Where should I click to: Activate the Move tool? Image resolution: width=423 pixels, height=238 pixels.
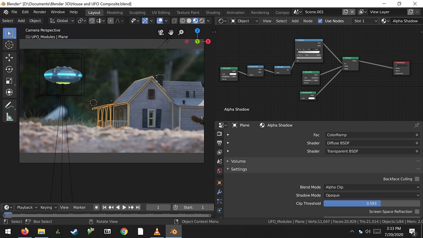tap(9, 58)
